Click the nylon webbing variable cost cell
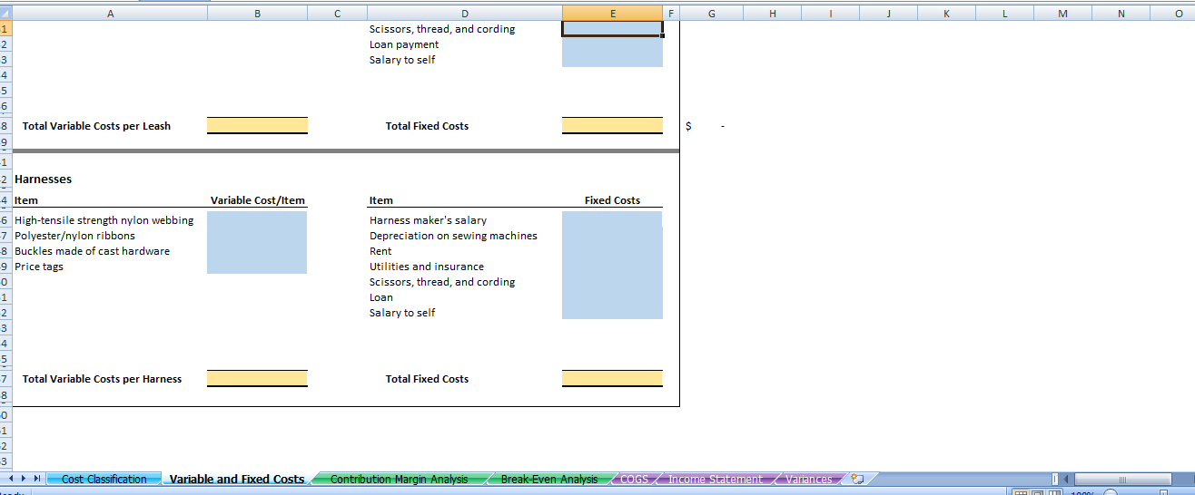This screenshot has height=495, width=1195. [257, 220]
